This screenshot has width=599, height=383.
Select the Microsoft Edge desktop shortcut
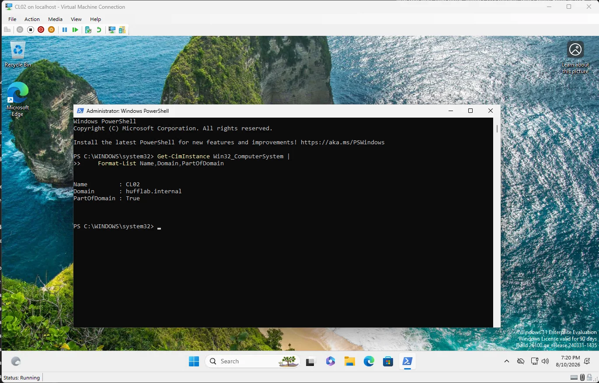tap(18, 100)
